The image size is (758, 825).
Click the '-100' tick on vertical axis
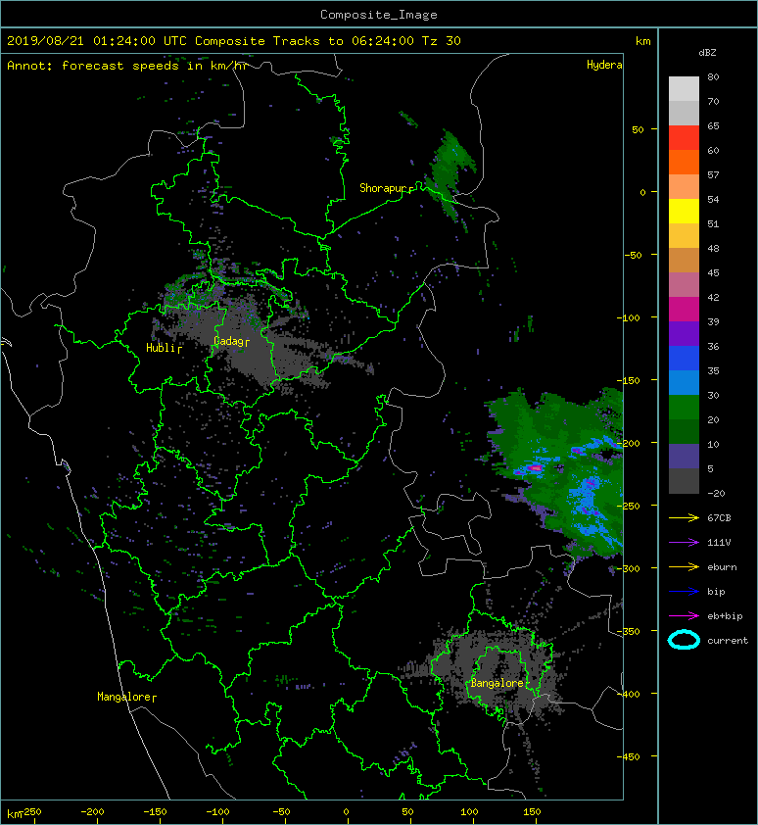click(628, 317)
